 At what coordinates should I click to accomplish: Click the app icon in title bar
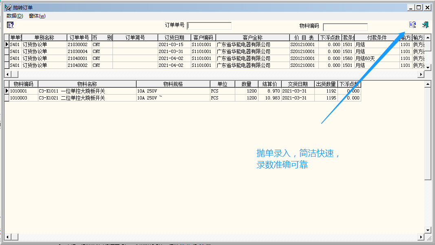(x=7, y=7)
